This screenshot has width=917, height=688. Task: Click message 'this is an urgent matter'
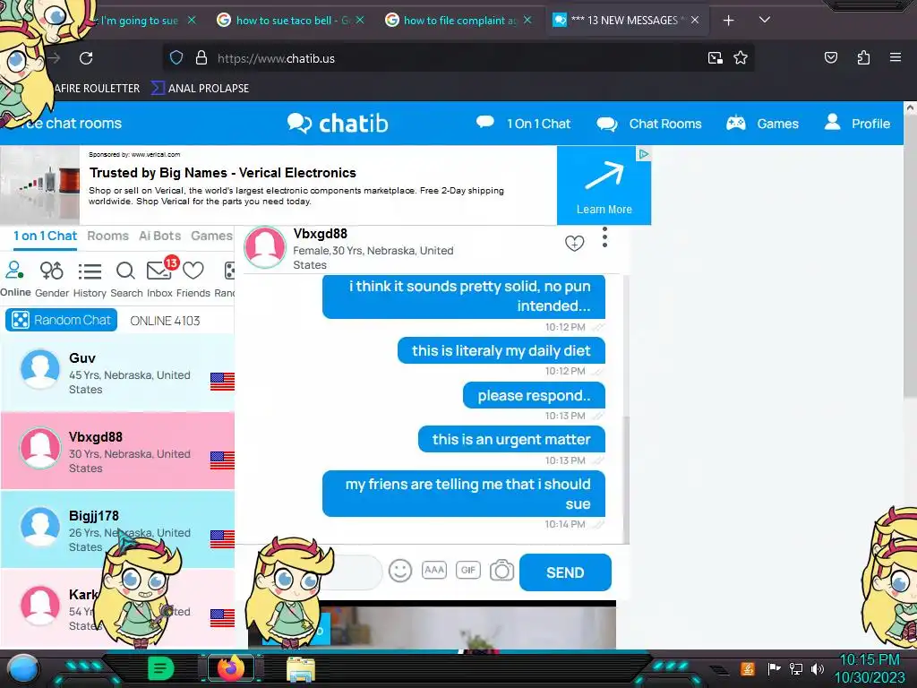click(511, 439)
